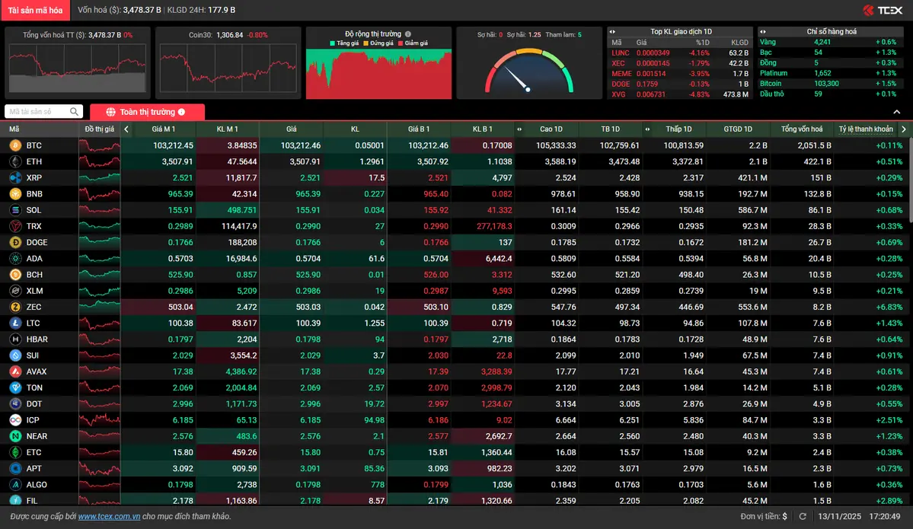Click info icon on Toàn thị trường tab
This screenshot has height=529, width=913.
click(x=181, y=112)
